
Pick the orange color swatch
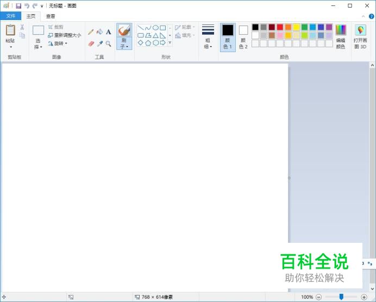pyautogui.click(x=288, y=27)
